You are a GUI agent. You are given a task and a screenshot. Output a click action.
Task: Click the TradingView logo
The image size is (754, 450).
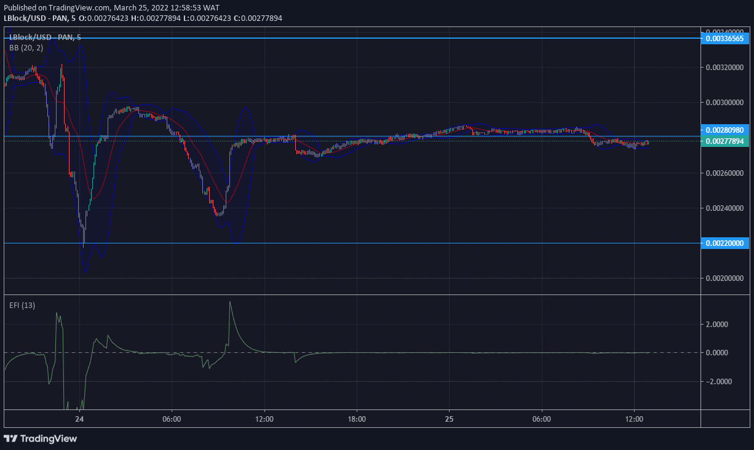pos(41,438)
